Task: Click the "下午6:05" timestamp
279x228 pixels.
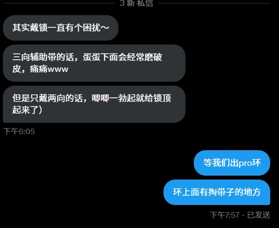Action: click(x=19, y=132)
